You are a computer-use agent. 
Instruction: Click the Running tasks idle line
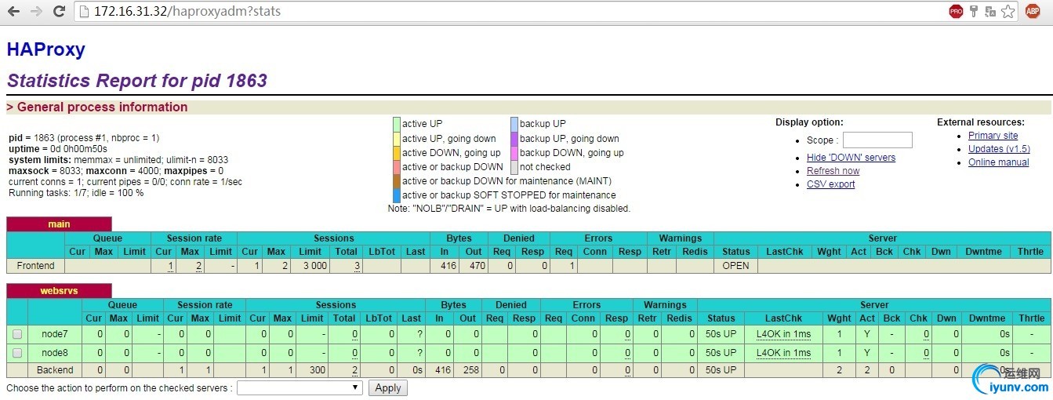coord(76,193)
